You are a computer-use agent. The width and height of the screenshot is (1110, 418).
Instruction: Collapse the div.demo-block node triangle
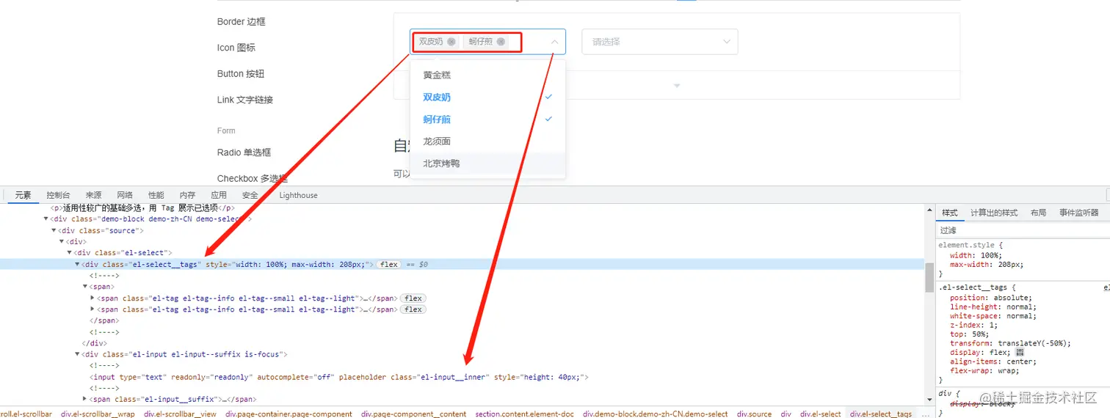(x=46, y=219)
